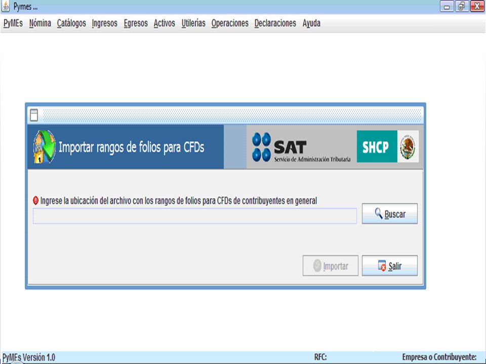Restore down the Pymes window
The height and width of the screenshot is (364, 486).
coord(462,7)
